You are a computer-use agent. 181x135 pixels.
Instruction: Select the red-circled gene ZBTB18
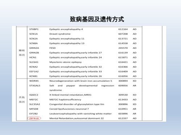pos(34,118)
